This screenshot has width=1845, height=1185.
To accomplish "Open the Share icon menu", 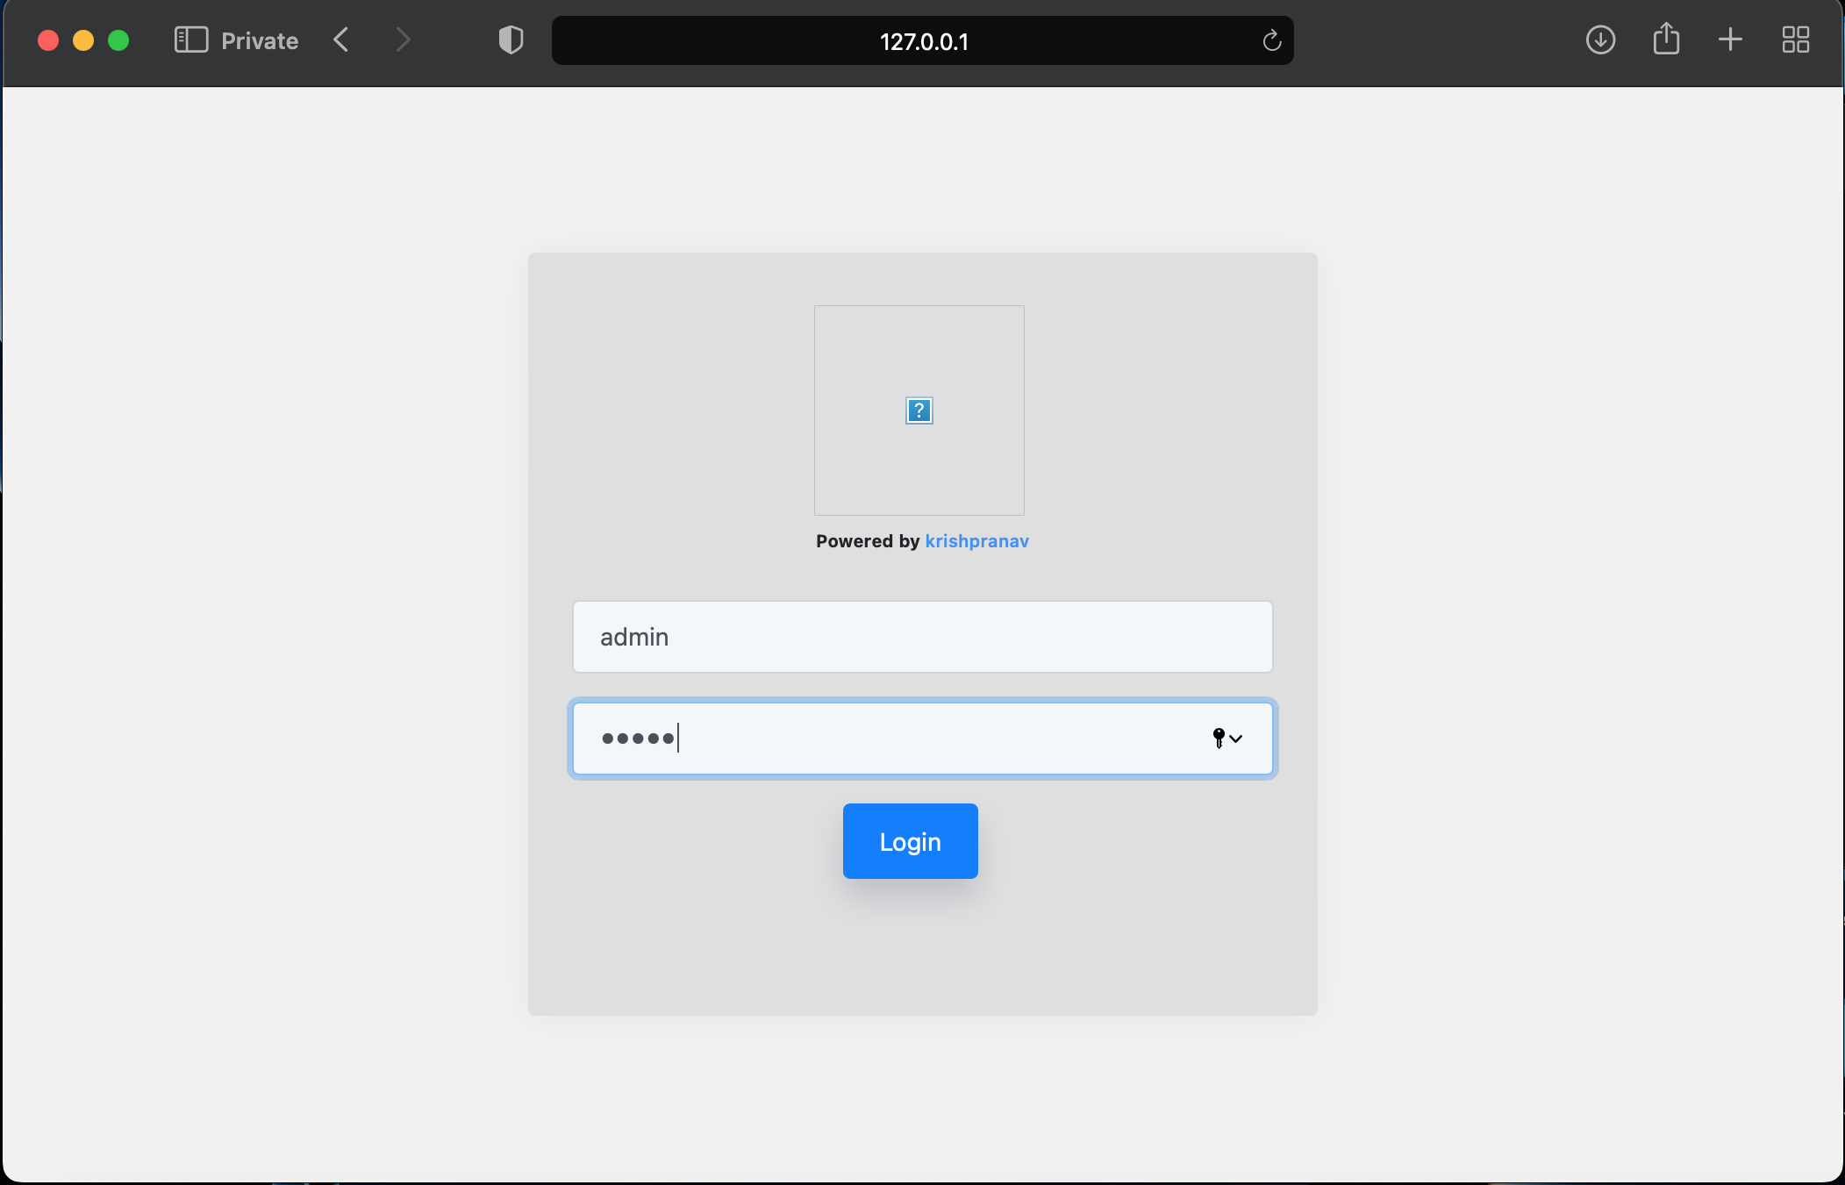I will (x=1665, y=40).
